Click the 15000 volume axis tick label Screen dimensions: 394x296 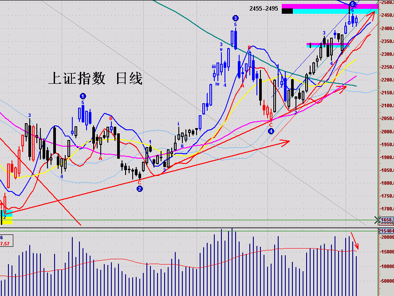click(386, 252)
